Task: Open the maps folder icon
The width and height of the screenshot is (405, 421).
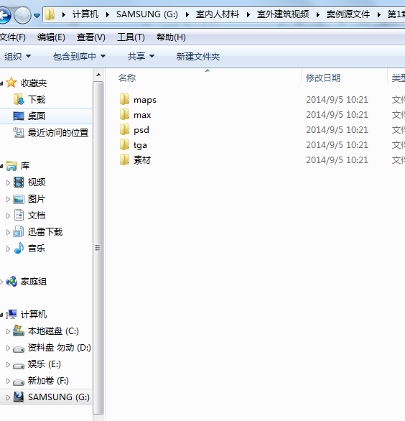Action: [x=124, y=100]
